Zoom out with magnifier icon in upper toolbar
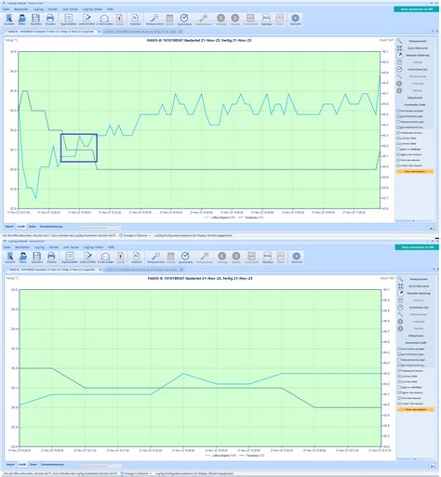This screenshot has height=477, width=441. (154, 20)
